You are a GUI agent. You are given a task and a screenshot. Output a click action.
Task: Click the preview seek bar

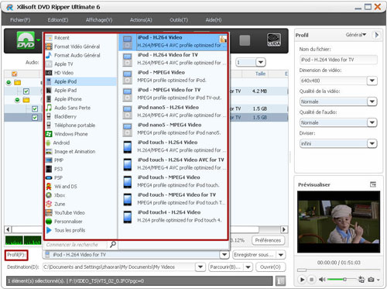tap(338, 270)
